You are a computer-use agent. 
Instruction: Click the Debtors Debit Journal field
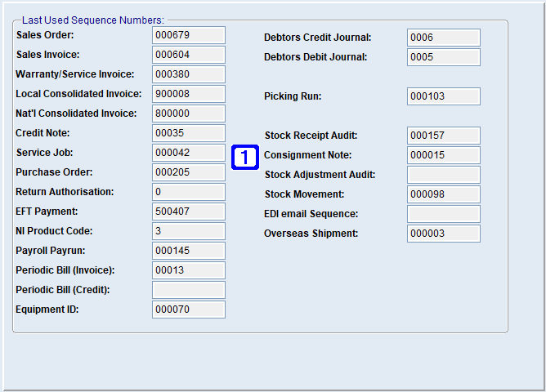(444, 57)
